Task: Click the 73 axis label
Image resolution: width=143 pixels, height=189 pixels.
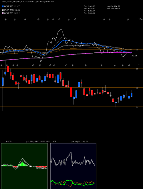Action: click(137, 50)
